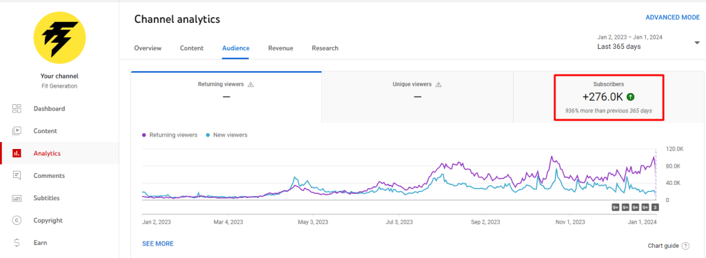706x258 pixels.
Task: Click the '936% more than previous 365 days' text
Action: click(609, 110)
